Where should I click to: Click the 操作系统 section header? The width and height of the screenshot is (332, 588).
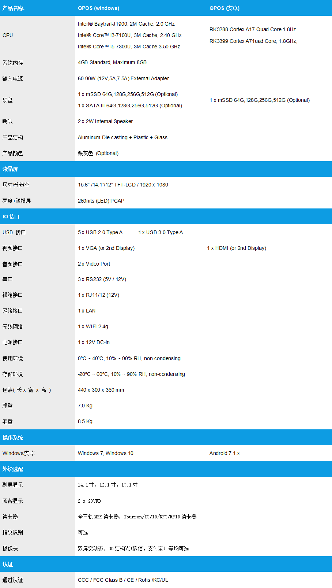tap(13, 437)
